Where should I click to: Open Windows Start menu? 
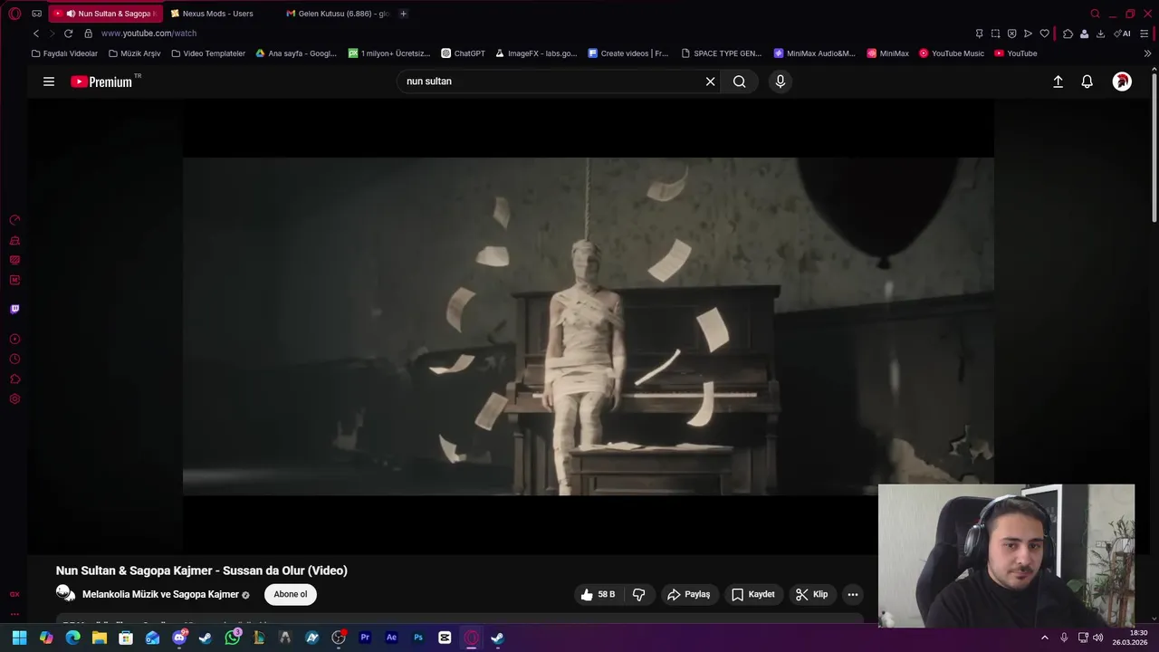click(x=19, y=638)
